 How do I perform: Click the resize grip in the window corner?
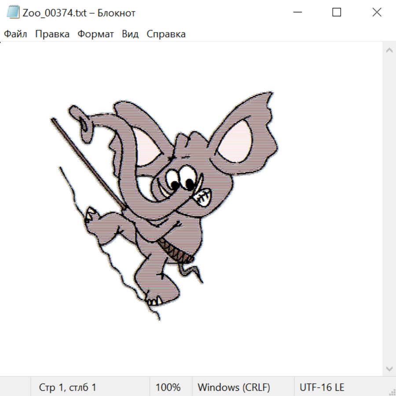(392, 392)
